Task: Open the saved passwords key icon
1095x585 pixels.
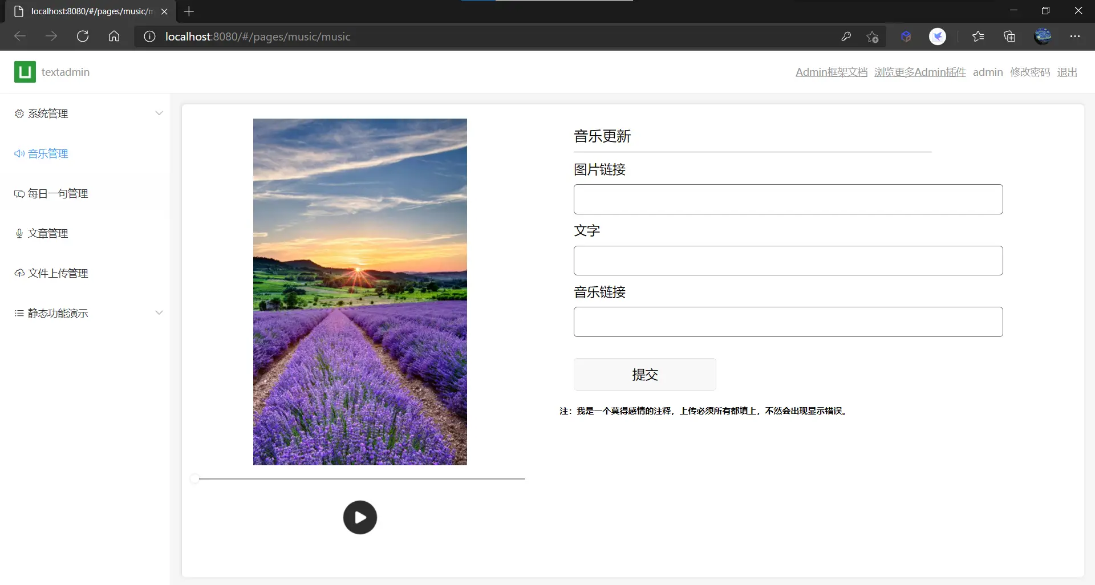Action: [846, 36]
